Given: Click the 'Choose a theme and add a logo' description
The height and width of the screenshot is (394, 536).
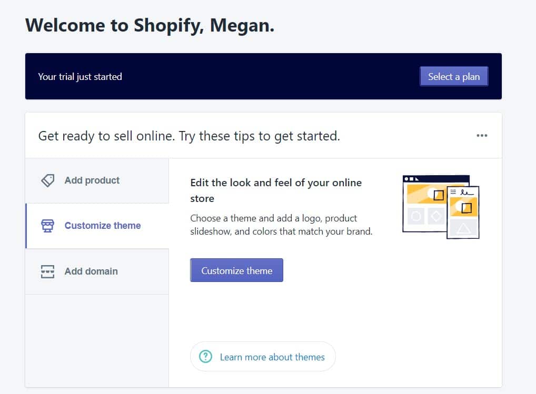Looking at the screenshot, I should pos(281,225).
